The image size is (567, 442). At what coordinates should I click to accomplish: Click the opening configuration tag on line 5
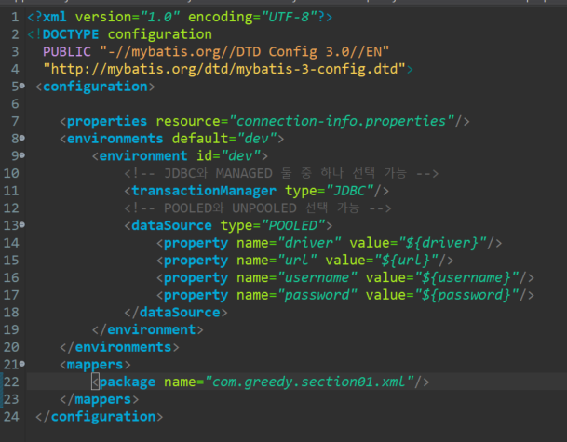click(95, 87)
